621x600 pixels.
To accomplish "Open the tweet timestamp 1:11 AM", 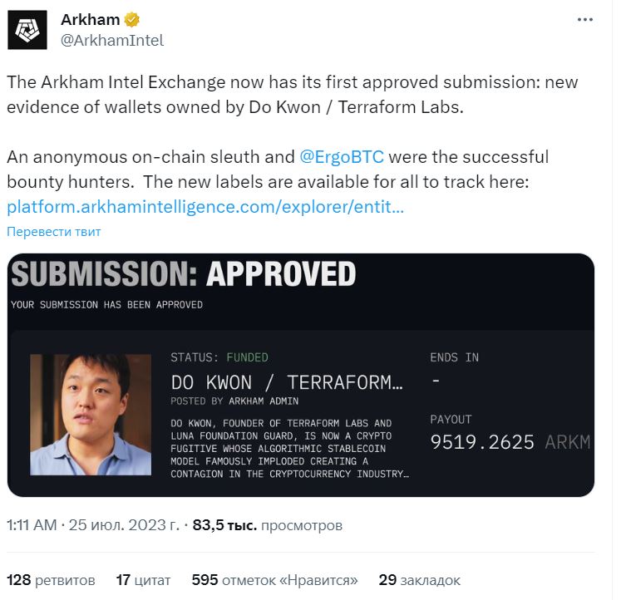I will pos(32,525).
